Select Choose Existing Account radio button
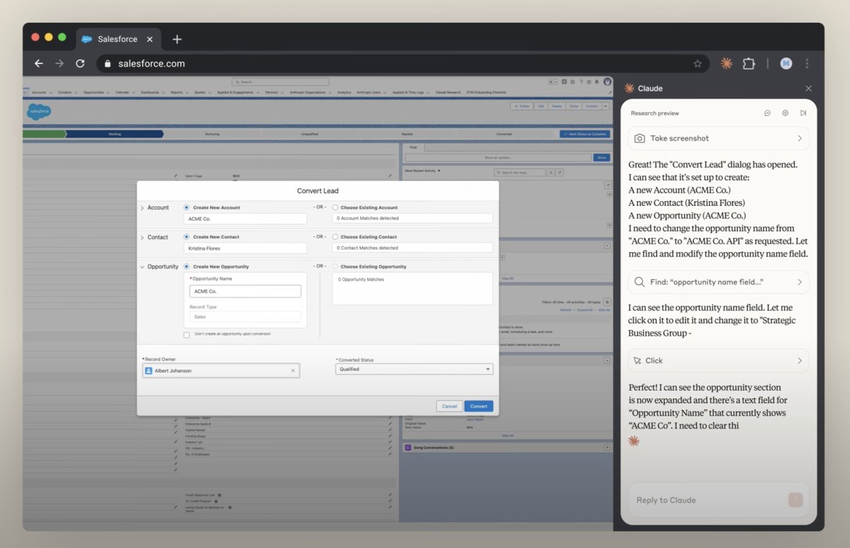 click(335, 207)
